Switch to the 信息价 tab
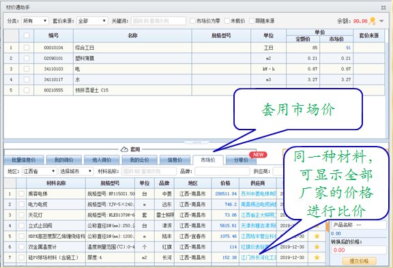Screen dimensions: 393x268 tap(175, 160)
